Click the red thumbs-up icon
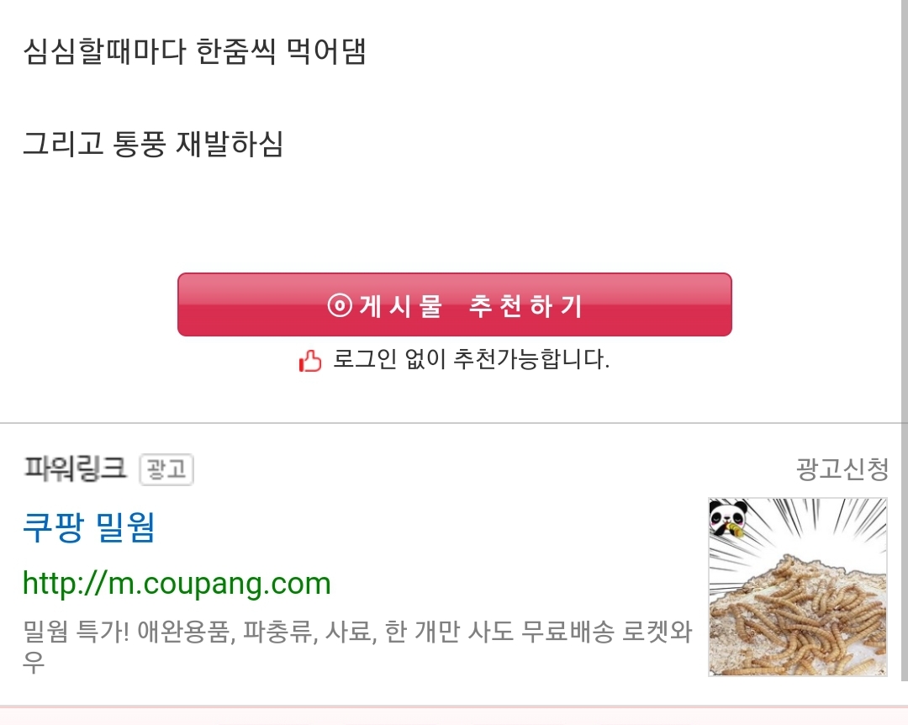Image resolution: width=908 pixels, height=725 pixels. tap(310, 362)
